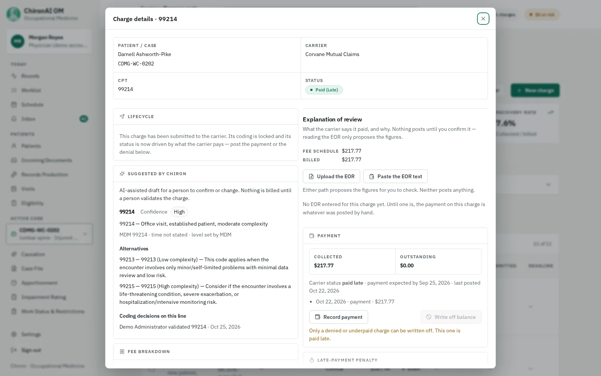Click the Billed amount $217.77
This screenshot has width=601, height=376.
click(x=352, y=159)
